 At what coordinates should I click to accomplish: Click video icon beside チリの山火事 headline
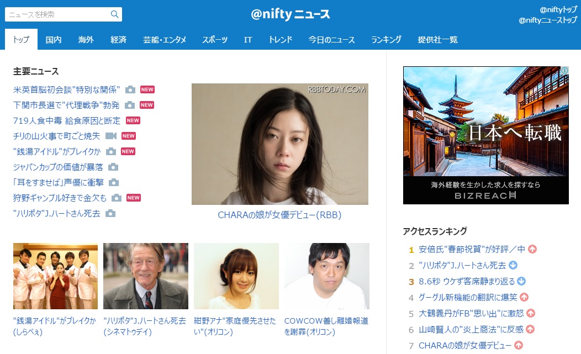click(111, 136)
